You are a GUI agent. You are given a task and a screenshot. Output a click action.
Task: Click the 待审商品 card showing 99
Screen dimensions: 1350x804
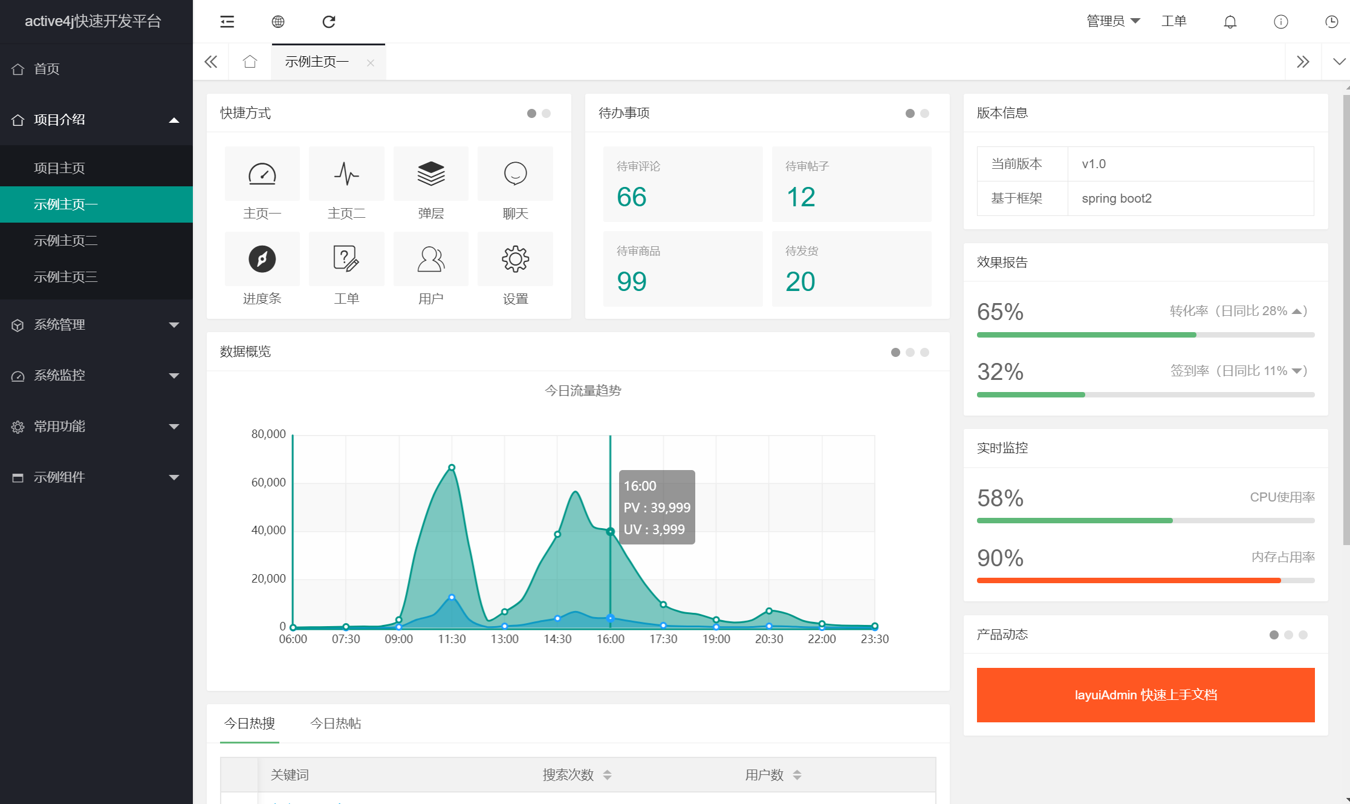point(683,269)
